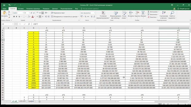Image resolution: width=191 pixels, height=107 pixels.
Task: Switch to the x10-x19 sheet tab
Action: coord(22,101)
